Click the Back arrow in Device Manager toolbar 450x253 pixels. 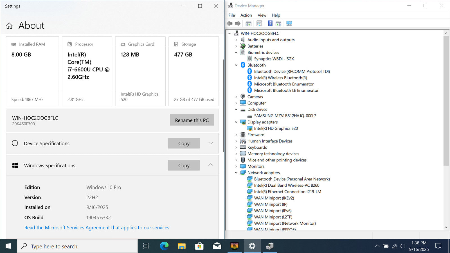[229, 24]
